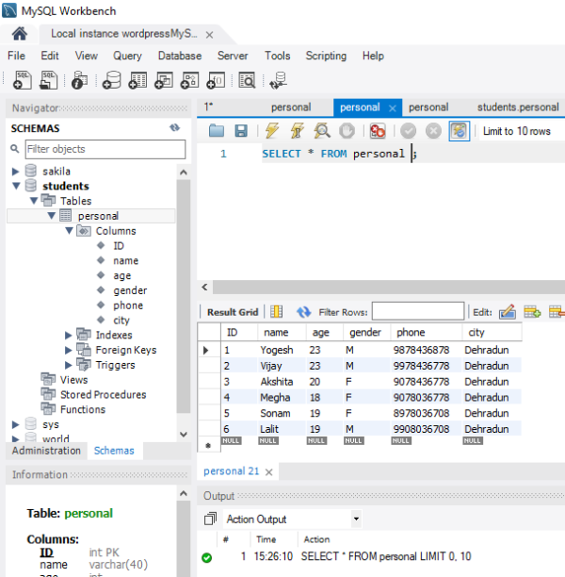Screen dimensions: 565x577
Task: Select the Views node in tree
Action: pos(73,380)
